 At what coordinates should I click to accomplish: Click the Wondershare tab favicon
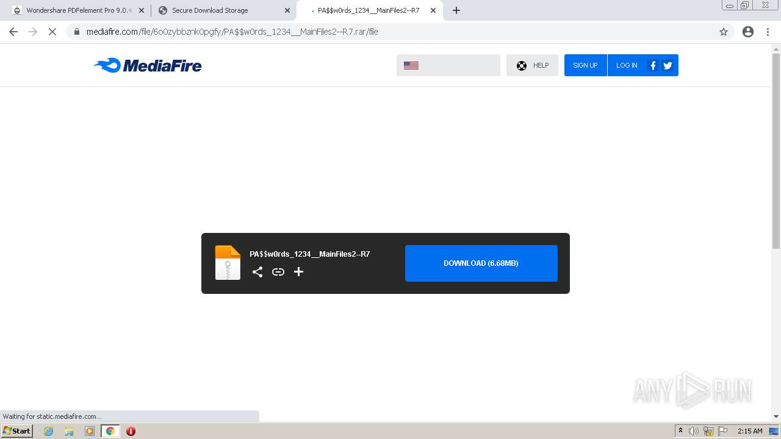[x=17, y=10]
